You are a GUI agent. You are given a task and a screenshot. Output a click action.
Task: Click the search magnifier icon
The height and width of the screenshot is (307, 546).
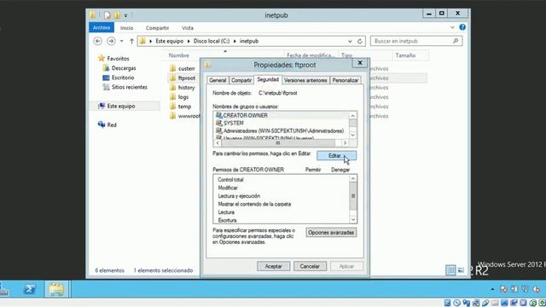456,41
